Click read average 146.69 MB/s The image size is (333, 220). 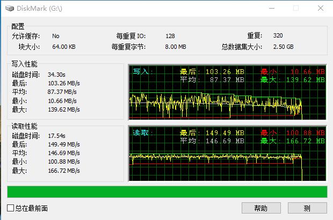click(x=64, y=153)
